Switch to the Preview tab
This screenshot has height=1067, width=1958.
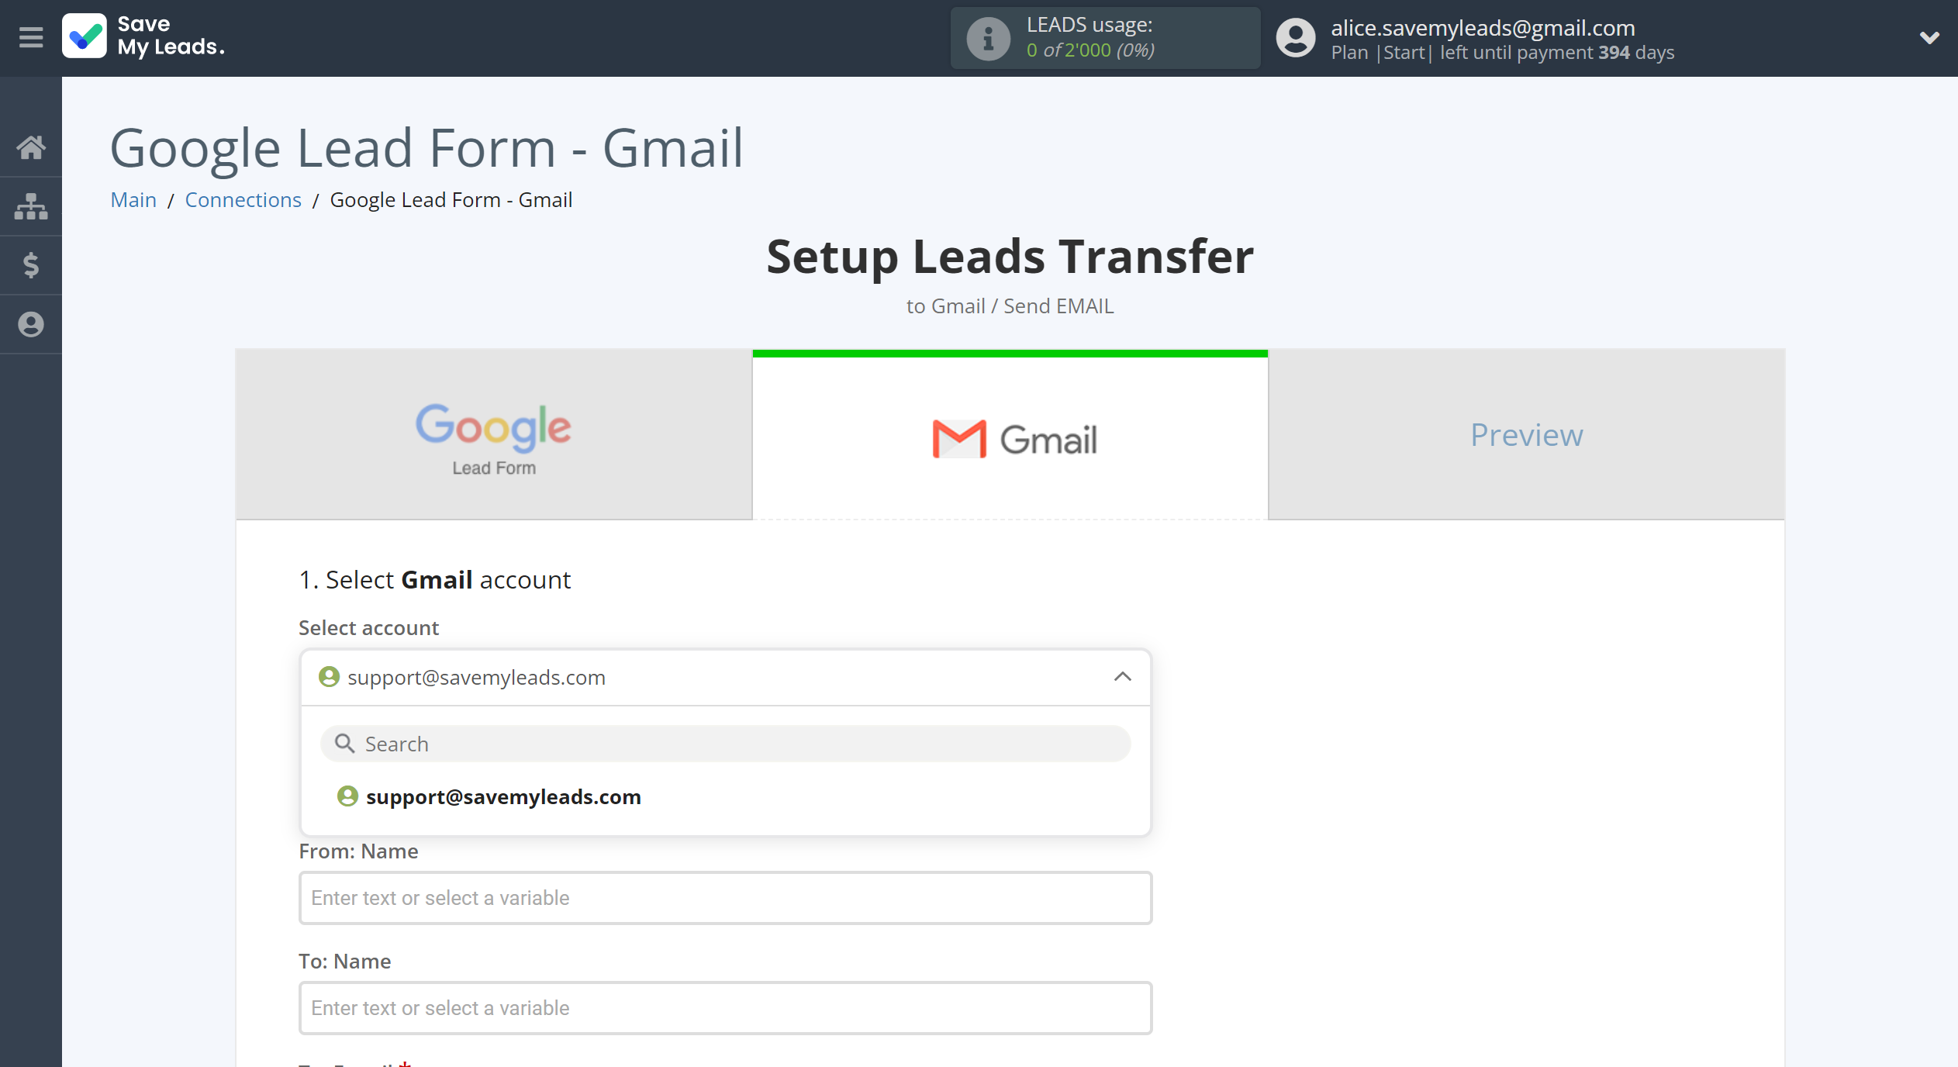tap(1526, 435)
